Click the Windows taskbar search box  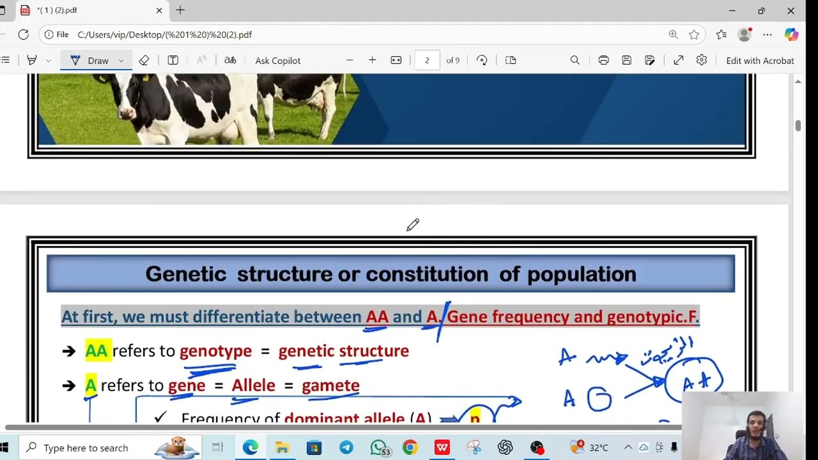click(x=109, y=448)
